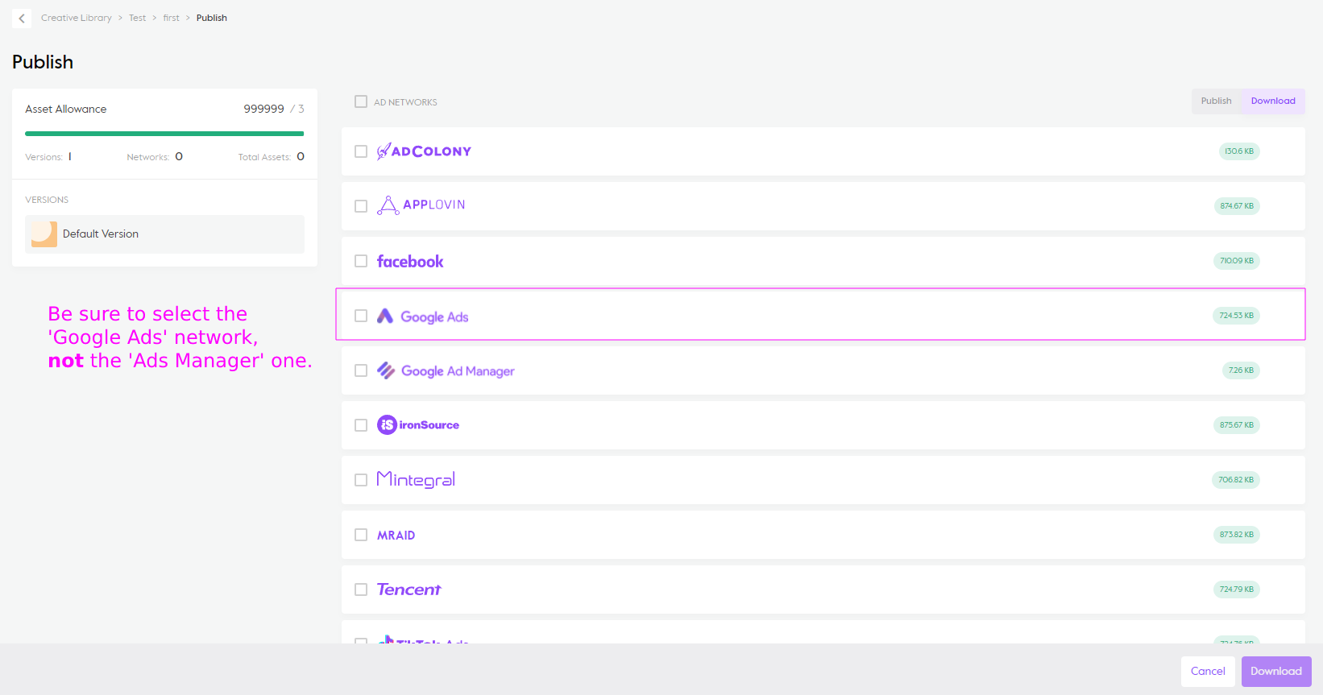Screen dimensions: 1323x695
Task: Click the facebook logo
Action: pyautogui.click(x=410, y=261)
